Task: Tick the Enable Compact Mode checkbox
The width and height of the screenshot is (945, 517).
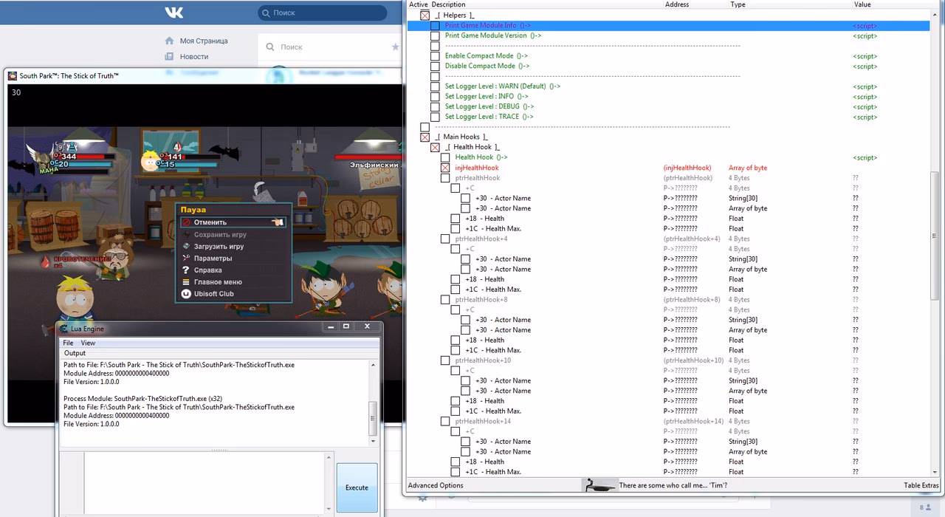Action: click(435, 56)
